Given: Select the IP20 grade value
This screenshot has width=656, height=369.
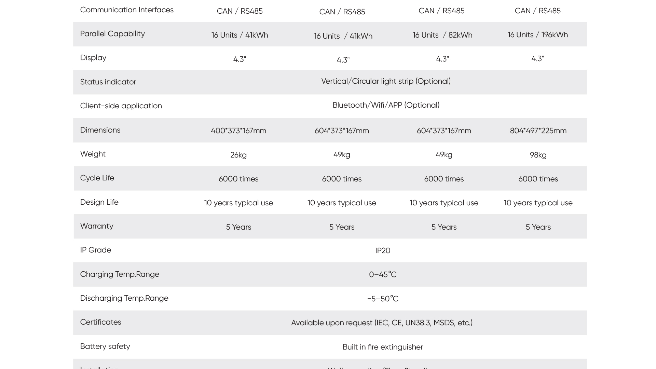Looking at the screenshot, I should [x=383, y=251].
